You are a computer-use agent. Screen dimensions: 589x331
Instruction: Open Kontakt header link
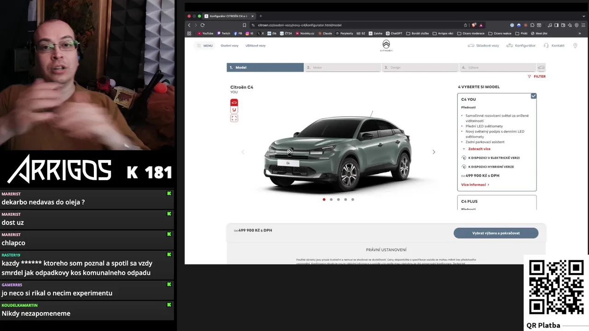[x=554, y=46]
